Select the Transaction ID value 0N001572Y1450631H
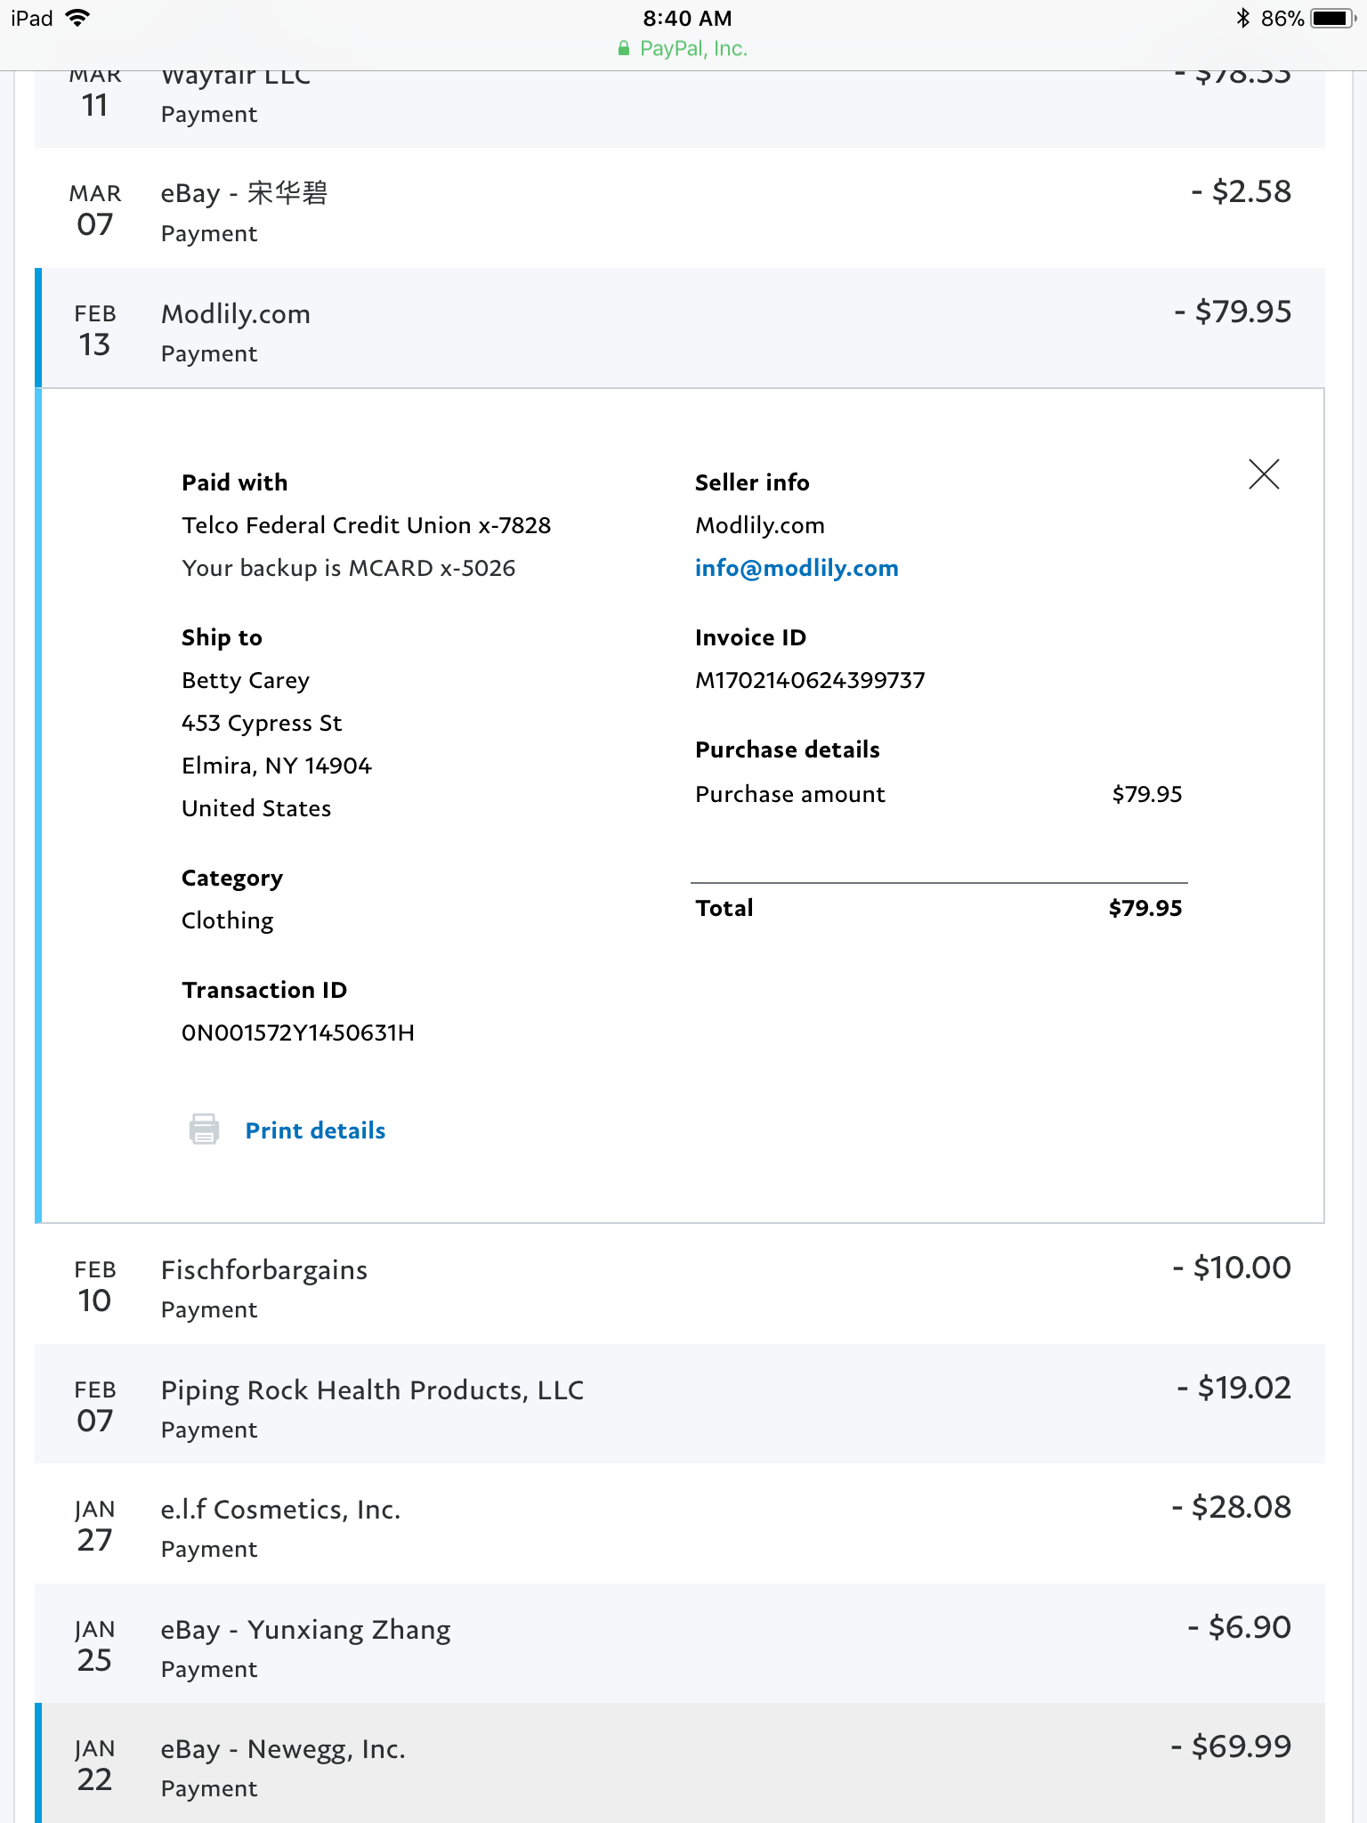Viewport: 1367px width, 1823px height. point(297,1033)
